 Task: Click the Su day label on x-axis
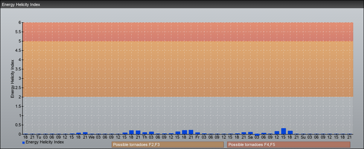pyautogui.click(x=303, y=137)
